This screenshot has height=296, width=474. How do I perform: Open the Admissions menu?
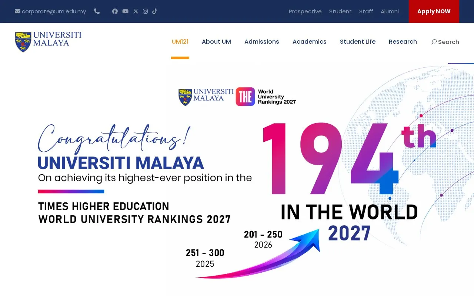(x=262, y=41)
